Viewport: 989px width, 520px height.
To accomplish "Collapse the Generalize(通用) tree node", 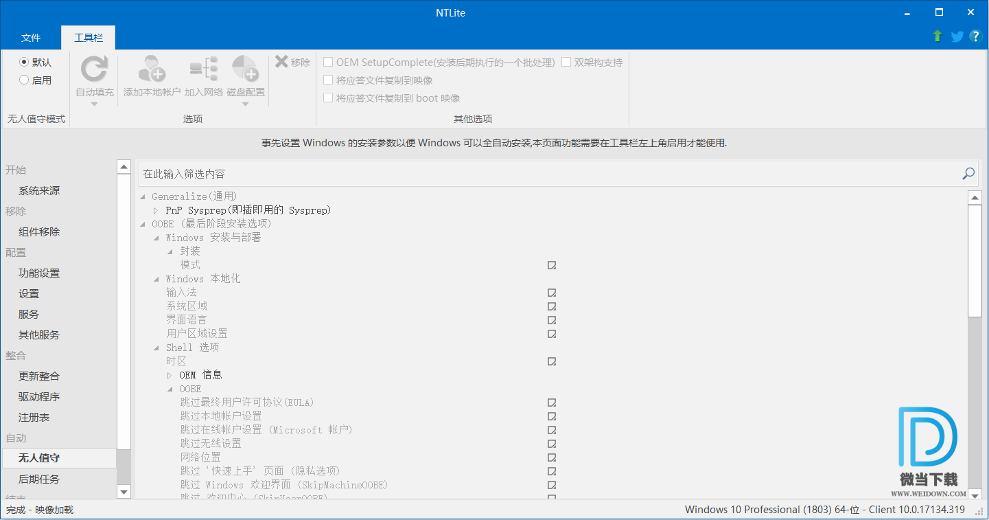I will click(x=143, y=196).
